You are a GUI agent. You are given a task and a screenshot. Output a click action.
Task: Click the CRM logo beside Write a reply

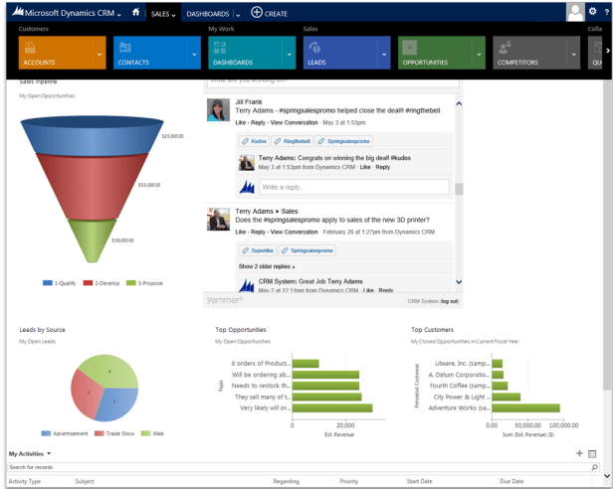click(247, 187)
